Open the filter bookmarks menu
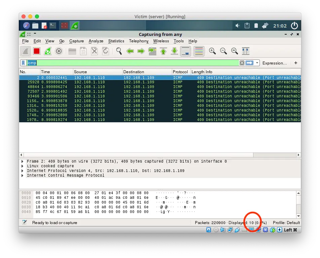The image size is (320, 258). tap(23, 63)
